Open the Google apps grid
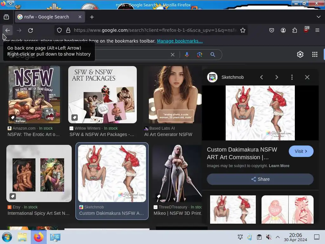 pyautogui.click(x=315, y=54)
